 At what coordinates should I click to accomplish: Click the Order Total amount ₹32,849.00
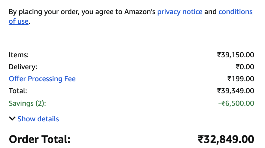(226, 139)
